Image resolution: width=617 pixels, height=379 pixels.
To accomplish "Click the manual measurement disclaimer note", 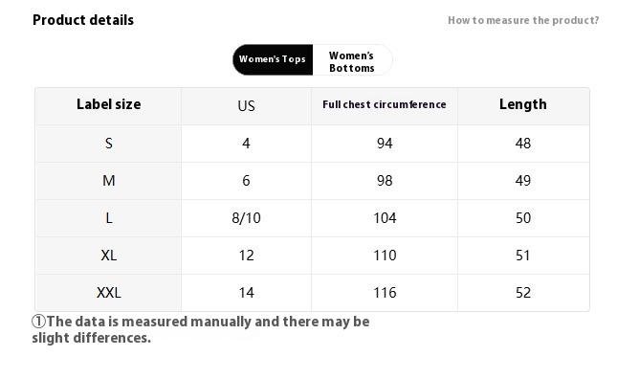I will point(201,330).
